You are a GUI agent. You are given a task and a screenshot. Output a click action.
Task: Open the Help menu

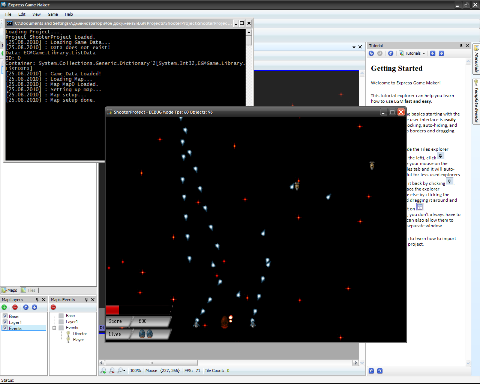pyautogui.click(x=69, y=14)
